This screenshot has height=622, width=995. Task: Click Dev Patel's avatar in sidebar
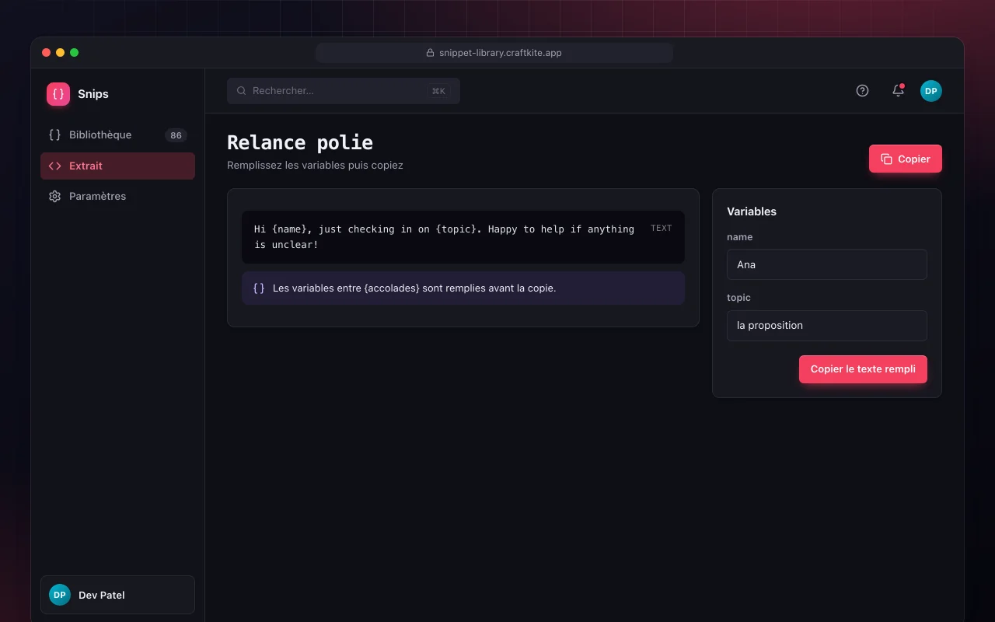click(60, 595)
